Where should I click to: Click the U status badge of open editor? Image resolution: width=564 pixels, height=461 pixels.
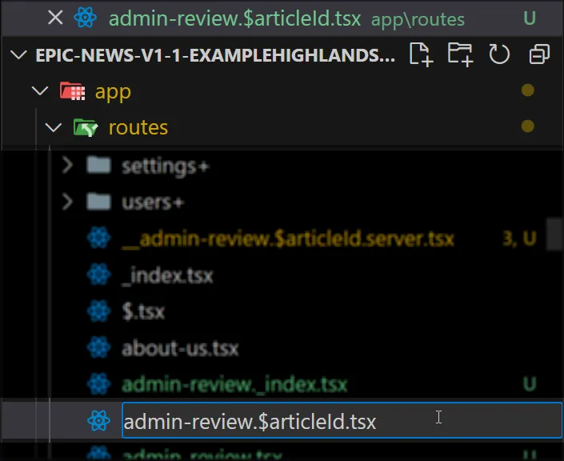click(x=530, y=18)
